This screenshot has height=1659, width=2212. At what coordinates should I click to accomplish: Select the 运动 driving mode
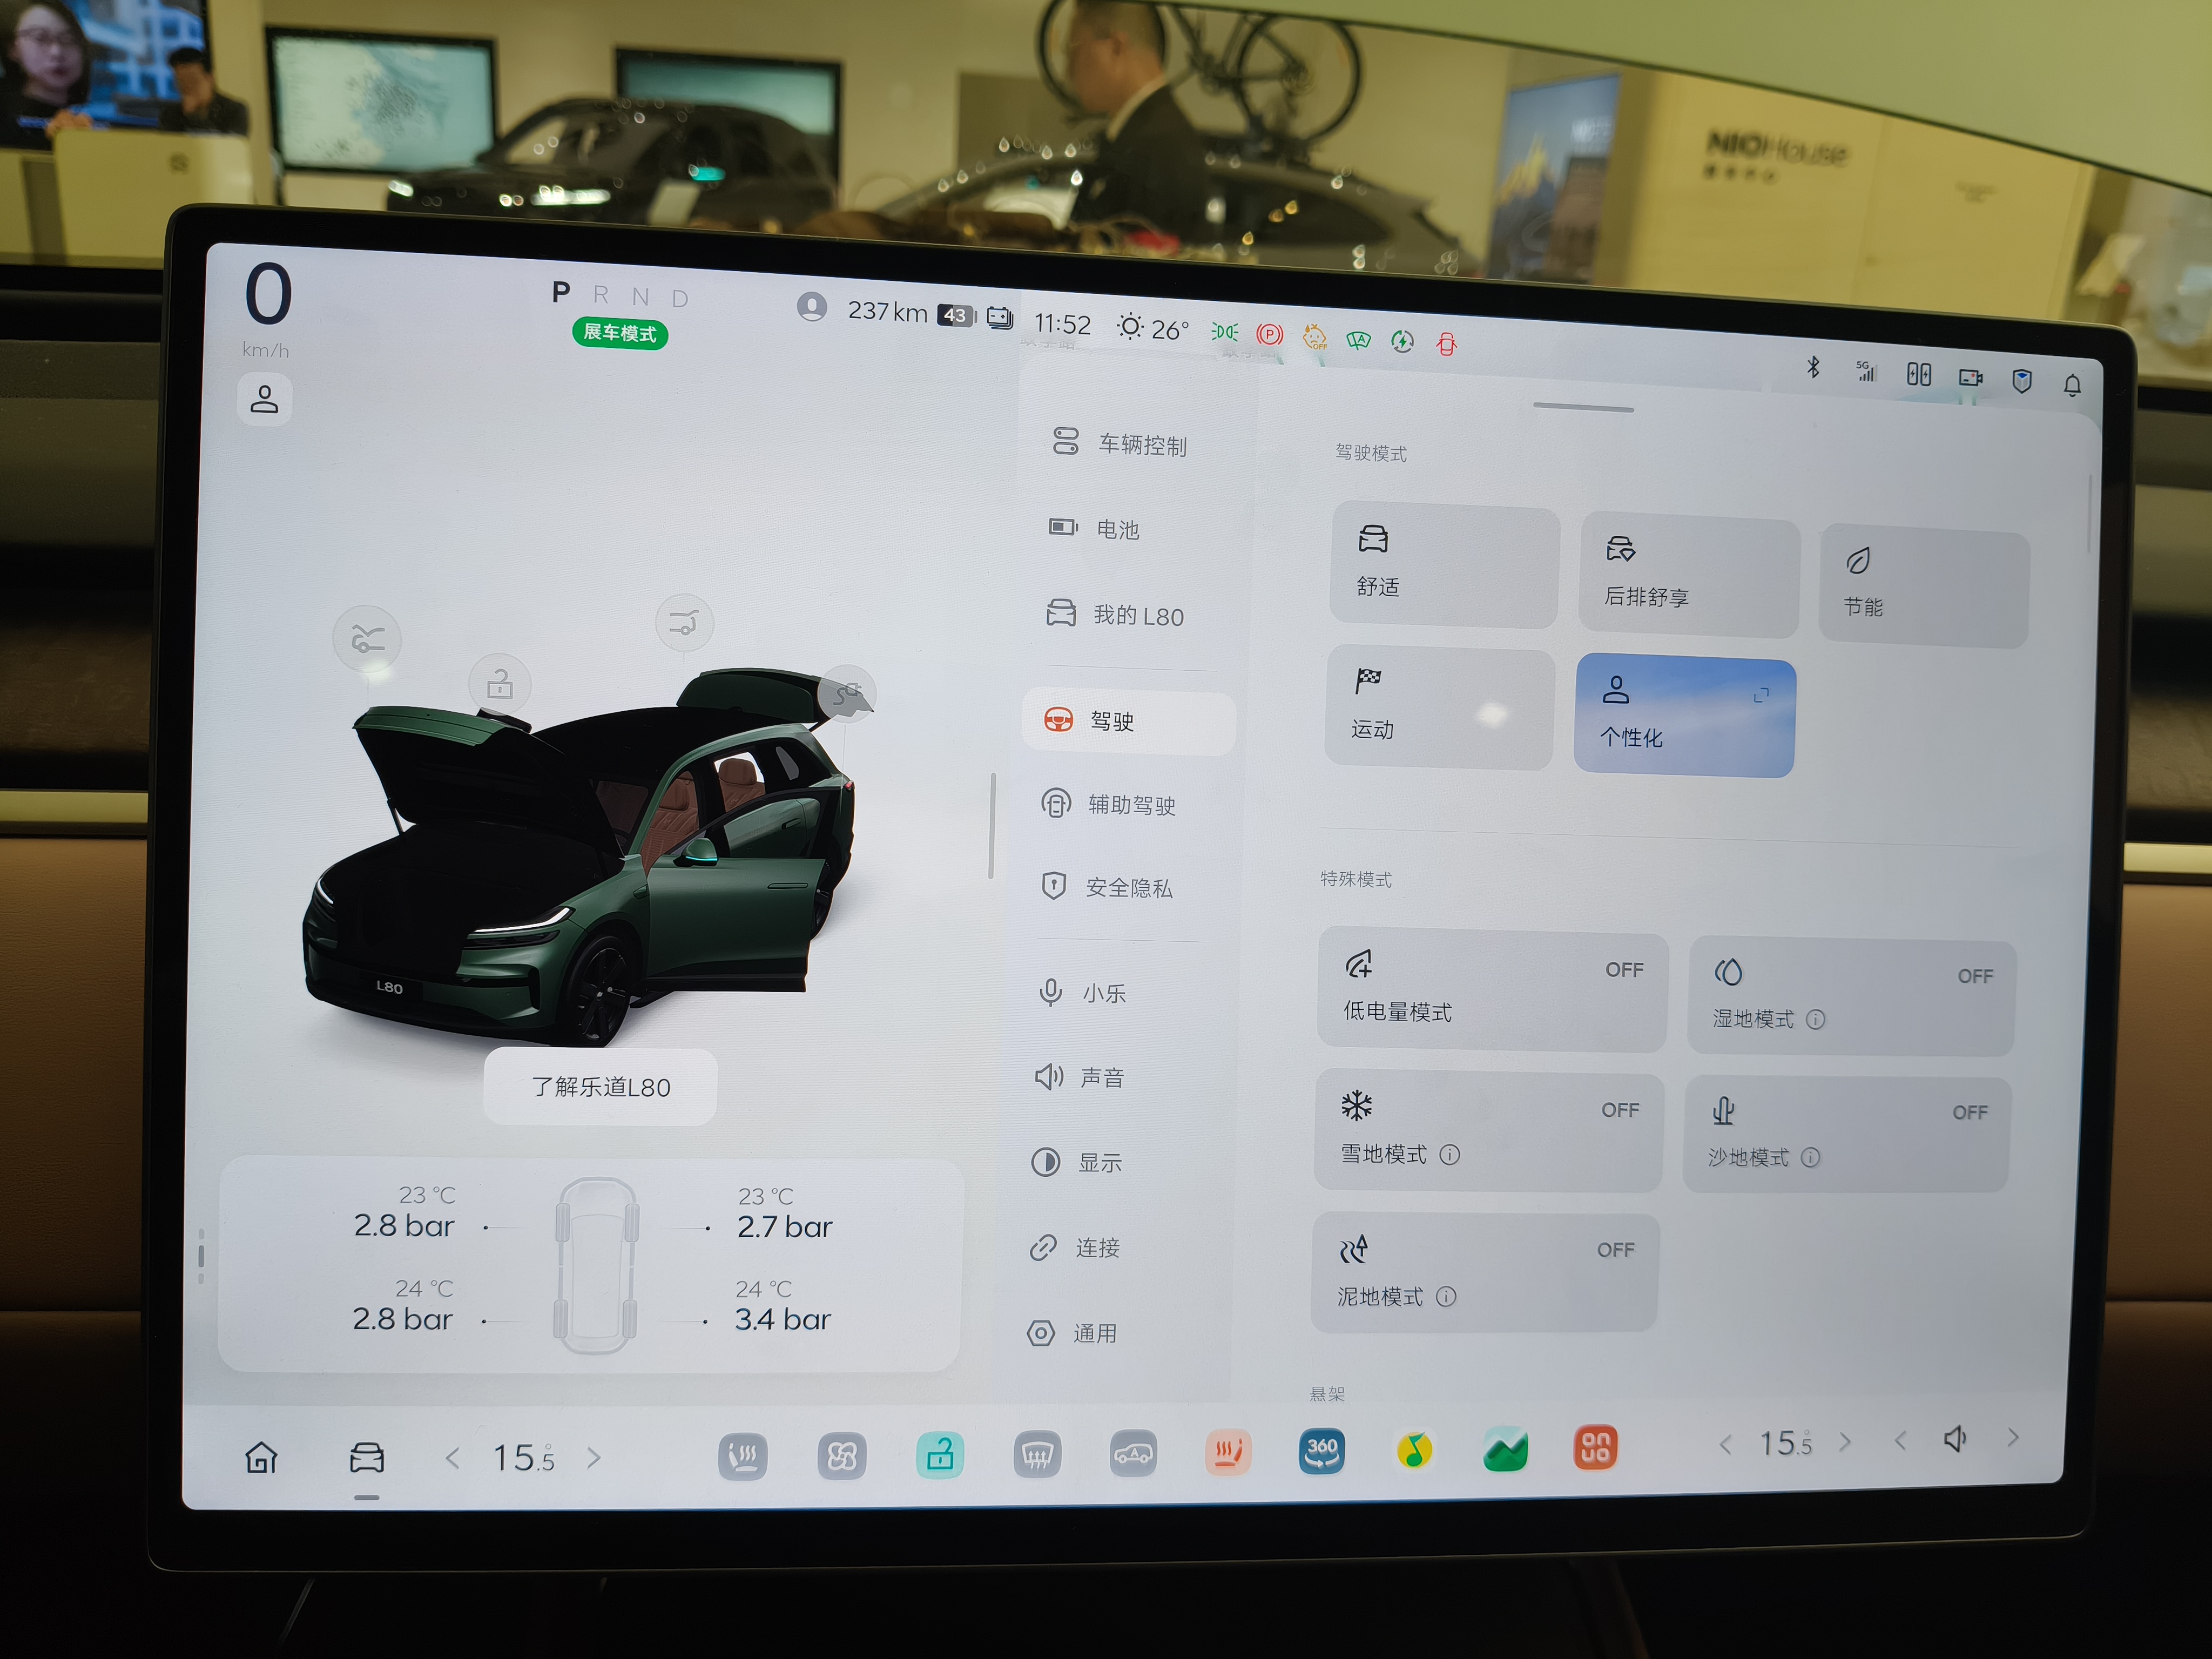1439,708
